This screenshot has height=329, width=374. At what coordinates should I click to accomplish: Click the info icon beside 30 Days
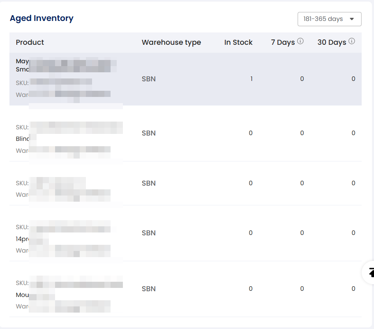tap(352, 41)
